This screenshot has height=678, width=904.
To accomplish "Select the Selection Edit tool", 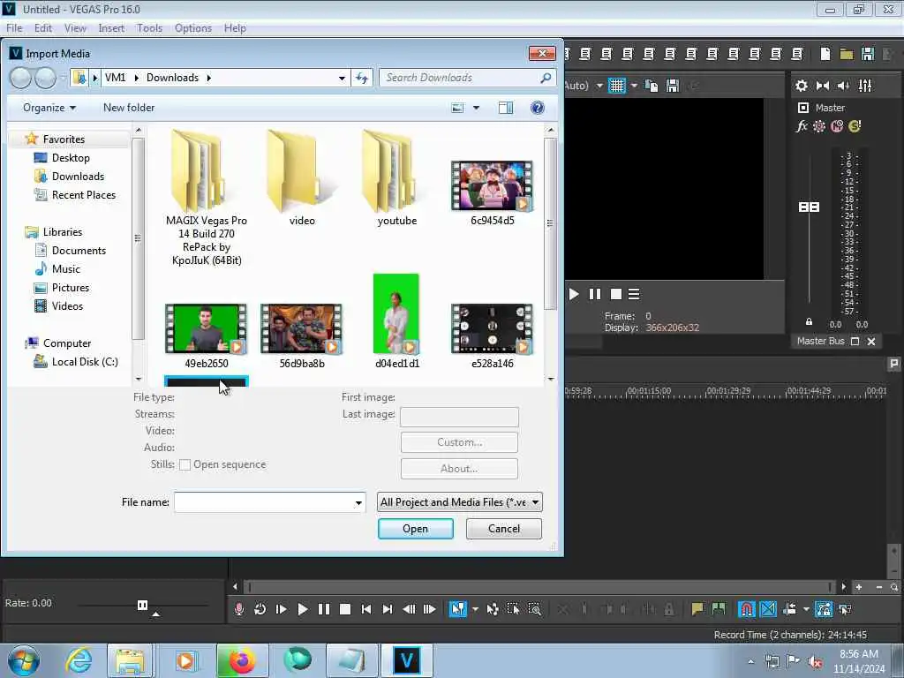I will [513, 609].
